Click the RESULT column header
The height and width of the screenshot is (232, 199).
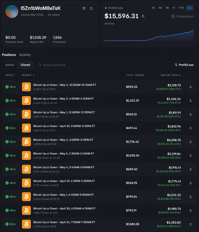pyautogui.click(x=10, y=75)
